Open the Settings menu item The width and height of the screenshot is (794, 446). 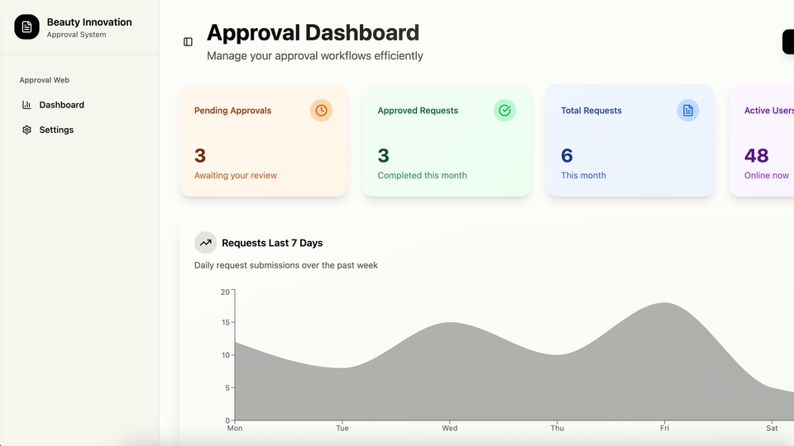point(56,130)
